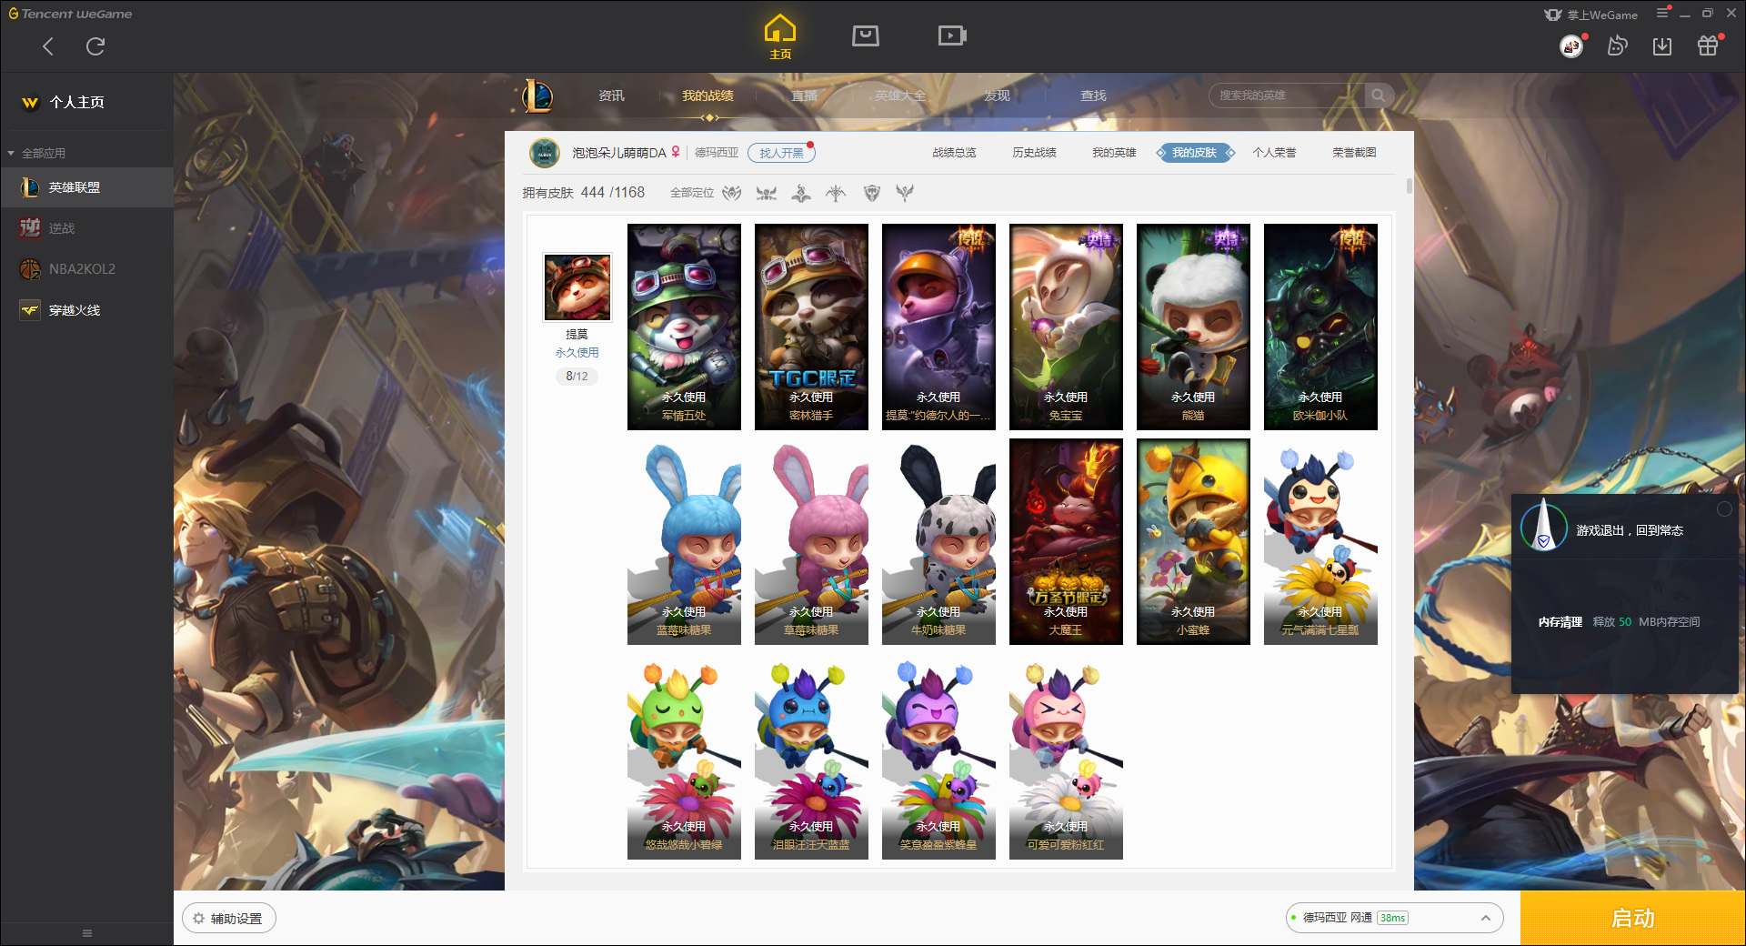Refresh the page with reload icon

95,46
